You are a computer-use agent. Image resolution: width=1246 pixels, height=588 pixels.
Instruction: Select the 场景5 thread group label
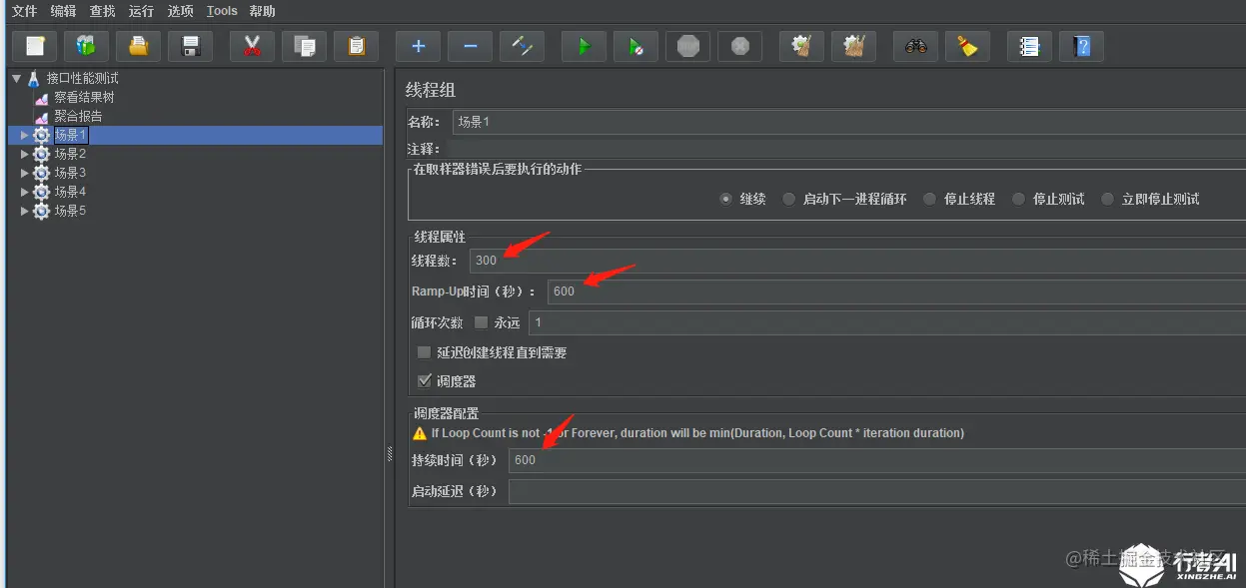click(x=70, y=211)
